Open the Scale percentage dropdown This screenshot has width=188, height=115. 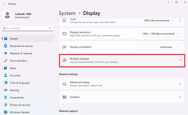159,20
